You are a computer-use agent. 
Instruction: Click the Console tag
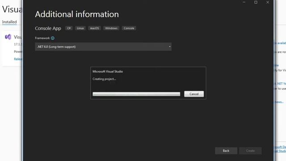(129, 28)
